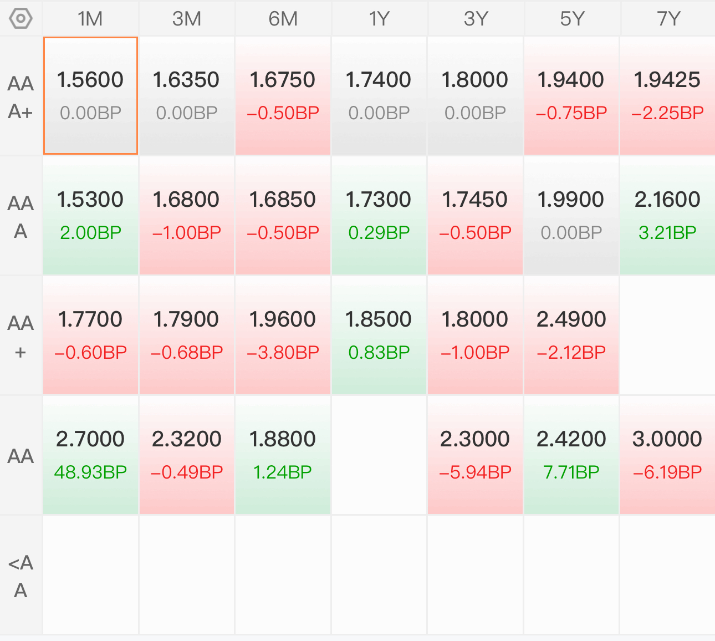The height and width of the screenshot is (641, 715).
Task: Select the 7Y column header
Action: point(668,19)
